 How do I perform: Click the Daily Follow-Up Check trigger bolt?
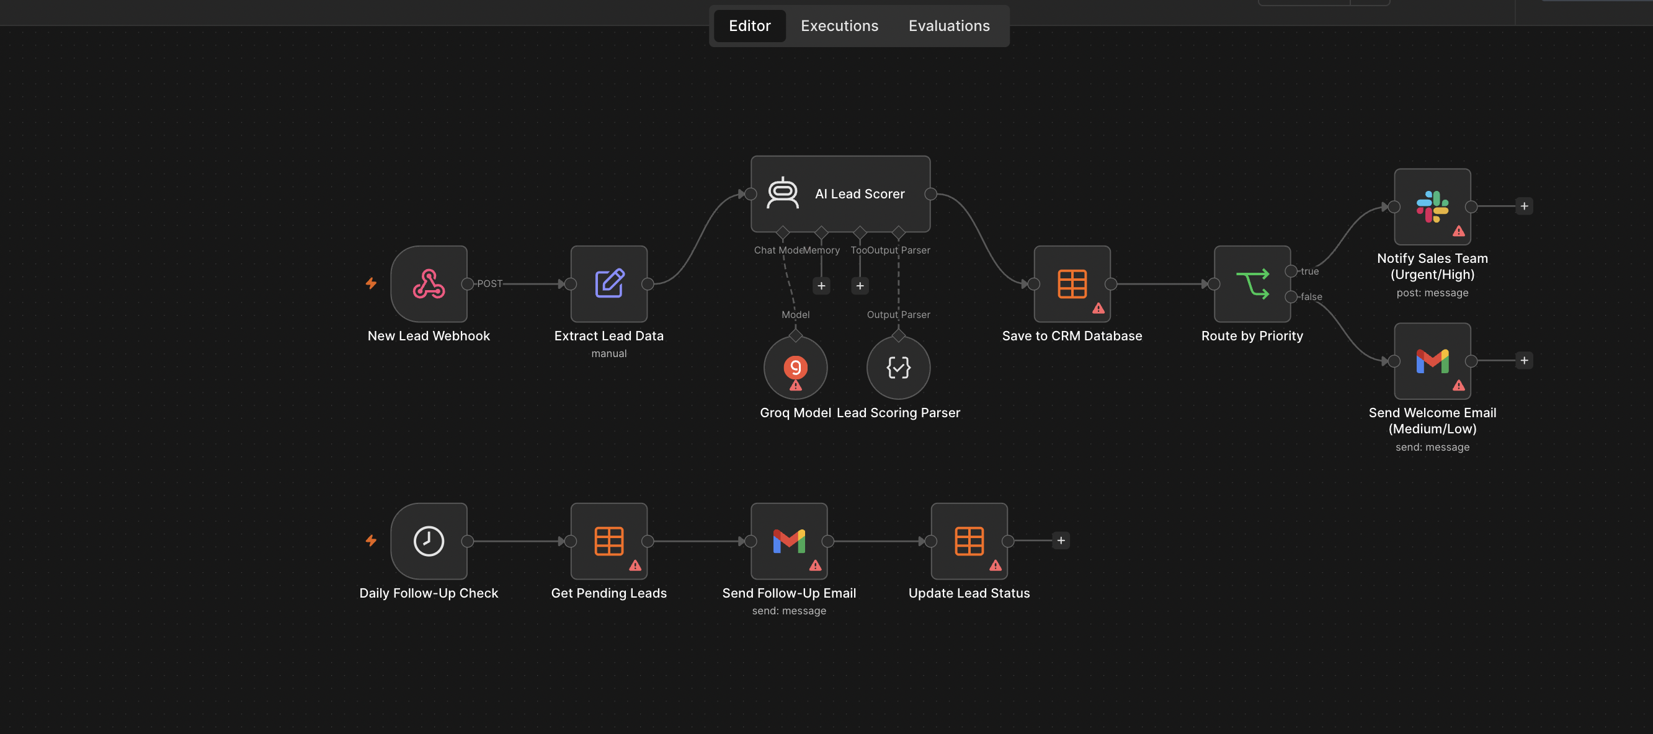(371, 540)
